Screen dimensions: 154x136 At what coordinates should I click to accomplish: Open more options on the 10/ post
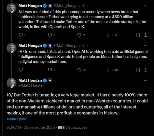pyautogui.click(x=145, y=81)
